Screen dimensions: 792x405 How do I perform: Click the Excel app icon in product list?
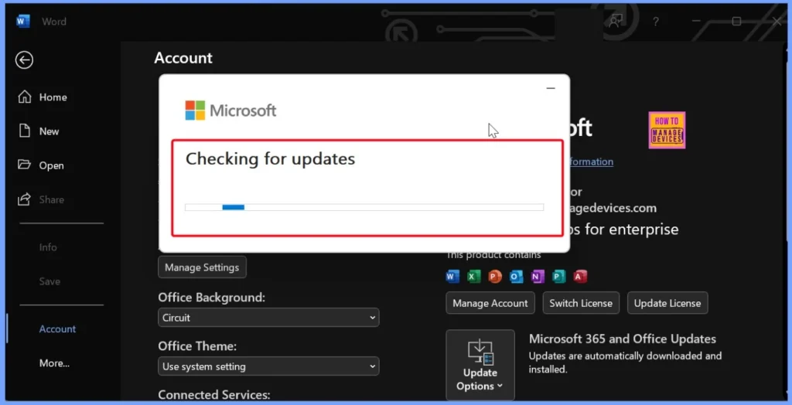click(x=474, y=276)
